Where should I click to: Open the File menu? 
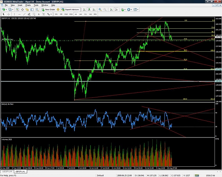click(6, 5)
